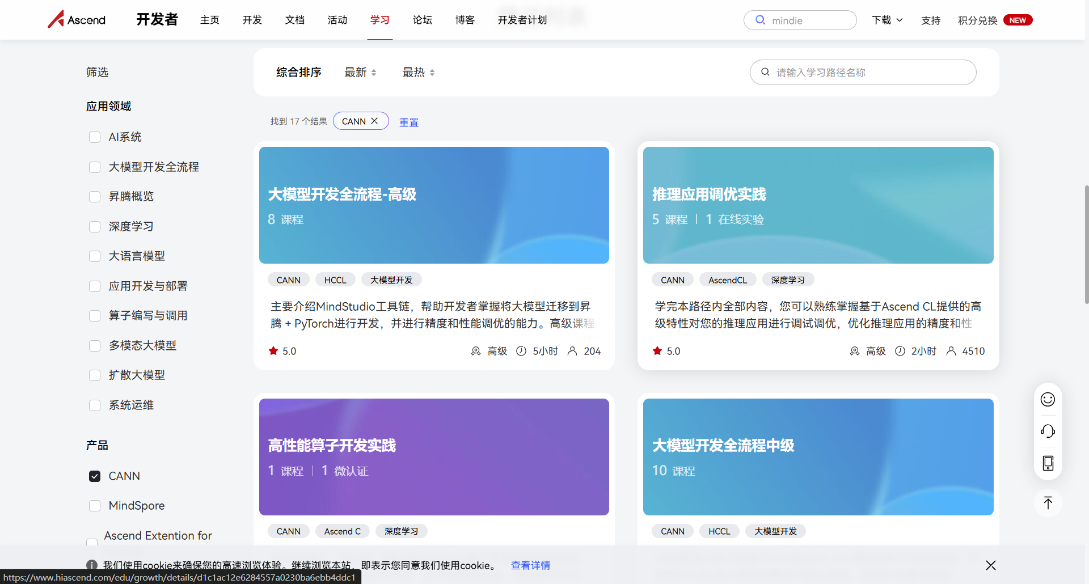
Task: Check the AI系统 filter checkbox
Action: (x=95, y=137)
